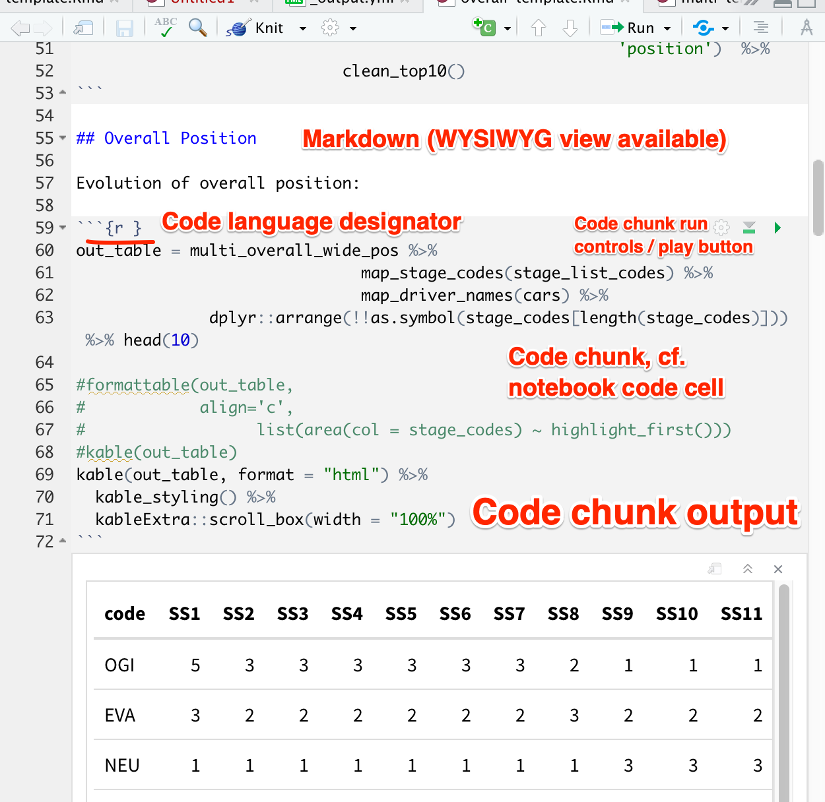Switch to visual markdown editor
This screenshot has height=802, width=825.
point(806,28)
